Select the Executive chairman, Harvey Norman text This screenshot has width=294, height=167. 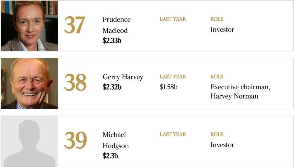(x=240, y=92)
